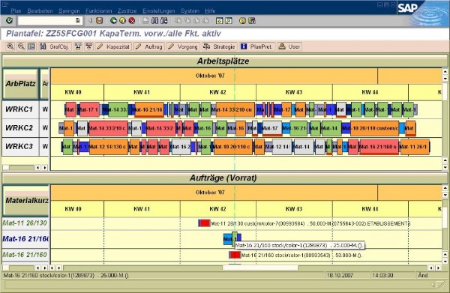The height and width of the screenshot is (293, 450).
Task: Click the Find next binoculars icon
Action: click(163, 21)
